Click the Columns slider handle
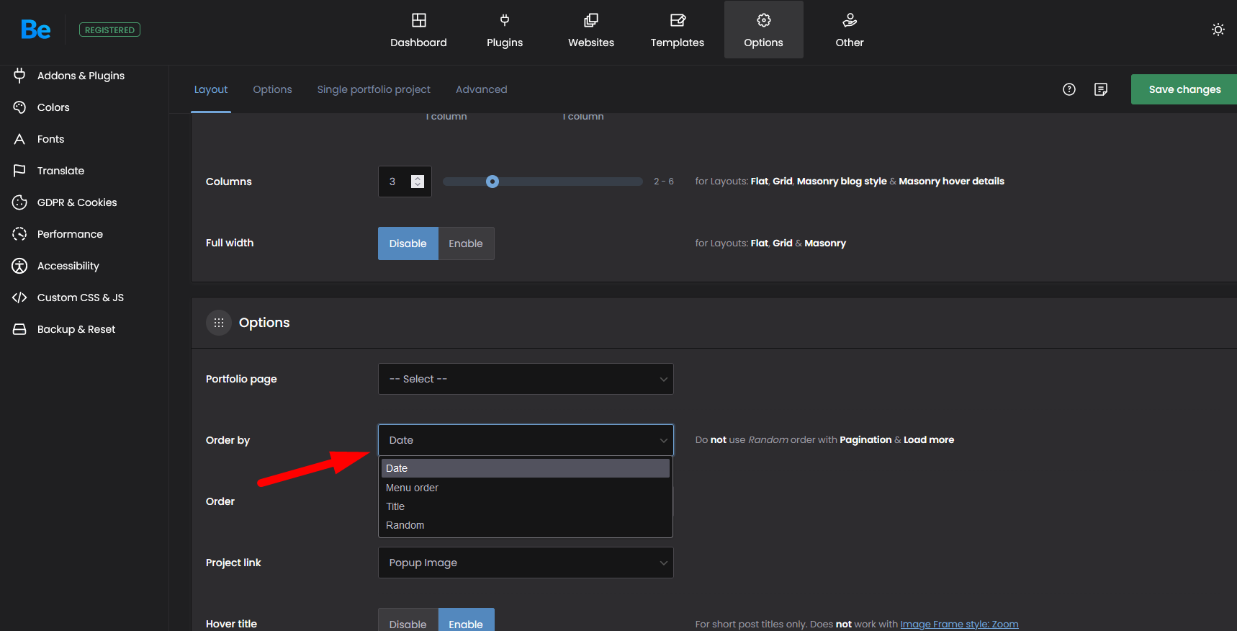The width and height of the screenshot is (1237, 631). click(x=492, y=182)
